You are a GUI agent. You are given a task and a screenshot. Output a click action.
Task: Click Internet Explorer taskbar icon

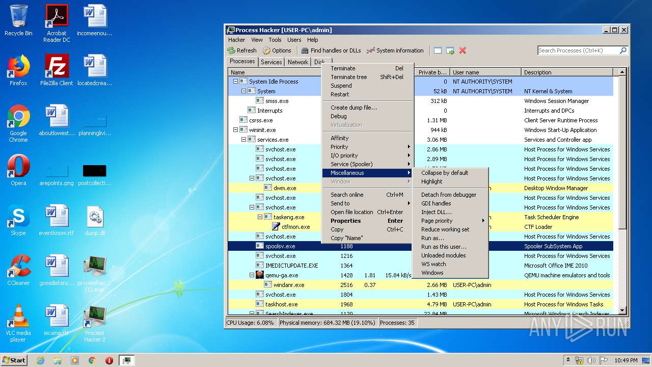(40, 360)
